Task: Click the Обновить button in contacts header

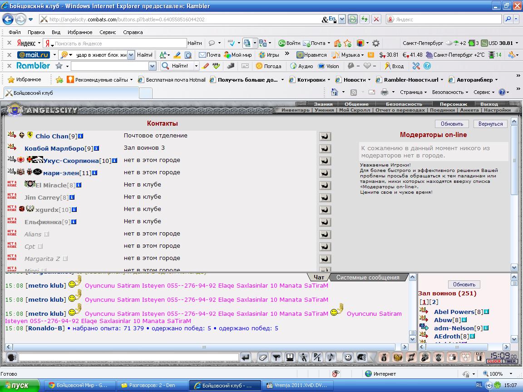Action: (452, 124)
